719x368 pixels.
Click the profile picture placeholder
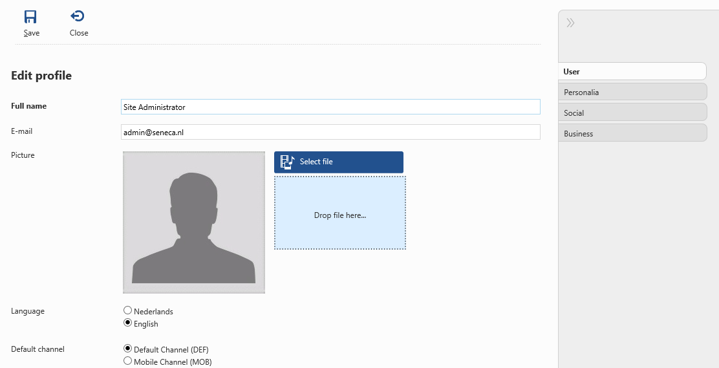(x=194, y=222)
